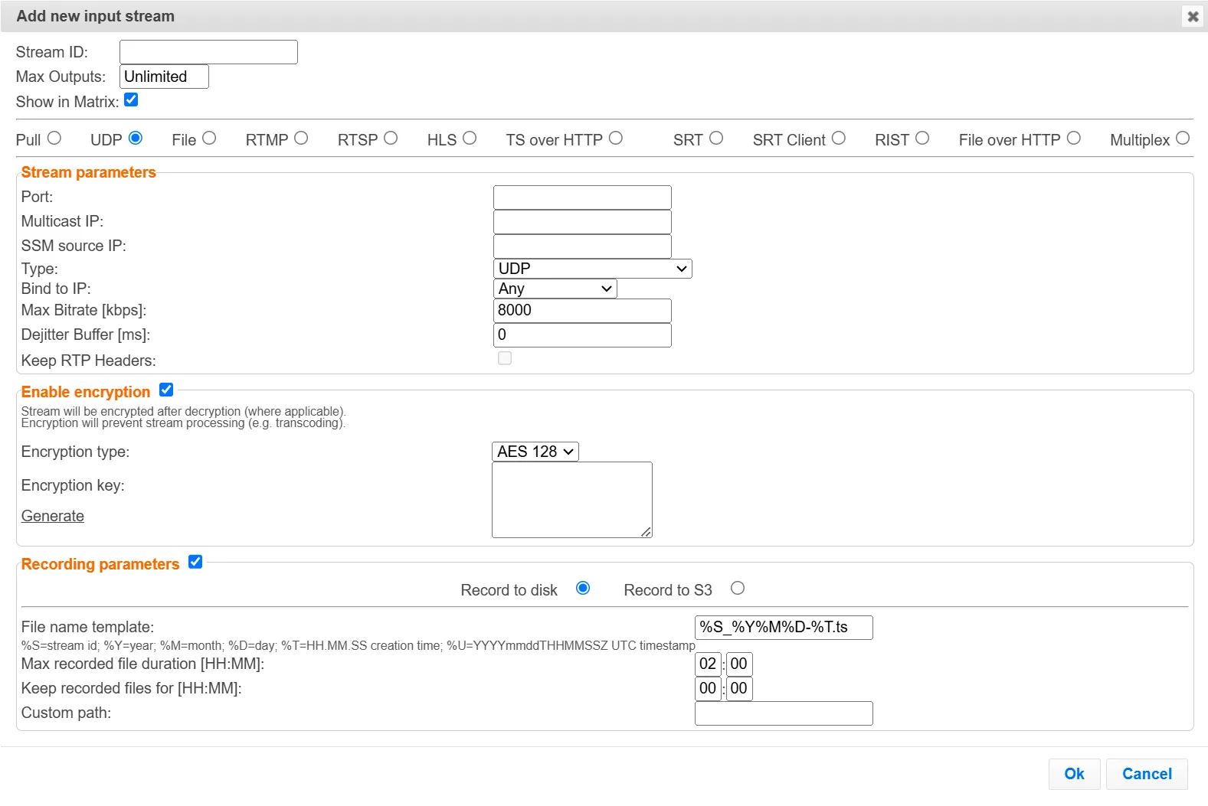
Task: Open the Encryption type AES 128 dropdown
Action: 535,452
